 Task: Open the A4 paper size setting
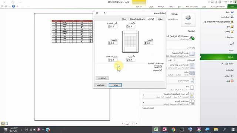[x=181, y=88]
